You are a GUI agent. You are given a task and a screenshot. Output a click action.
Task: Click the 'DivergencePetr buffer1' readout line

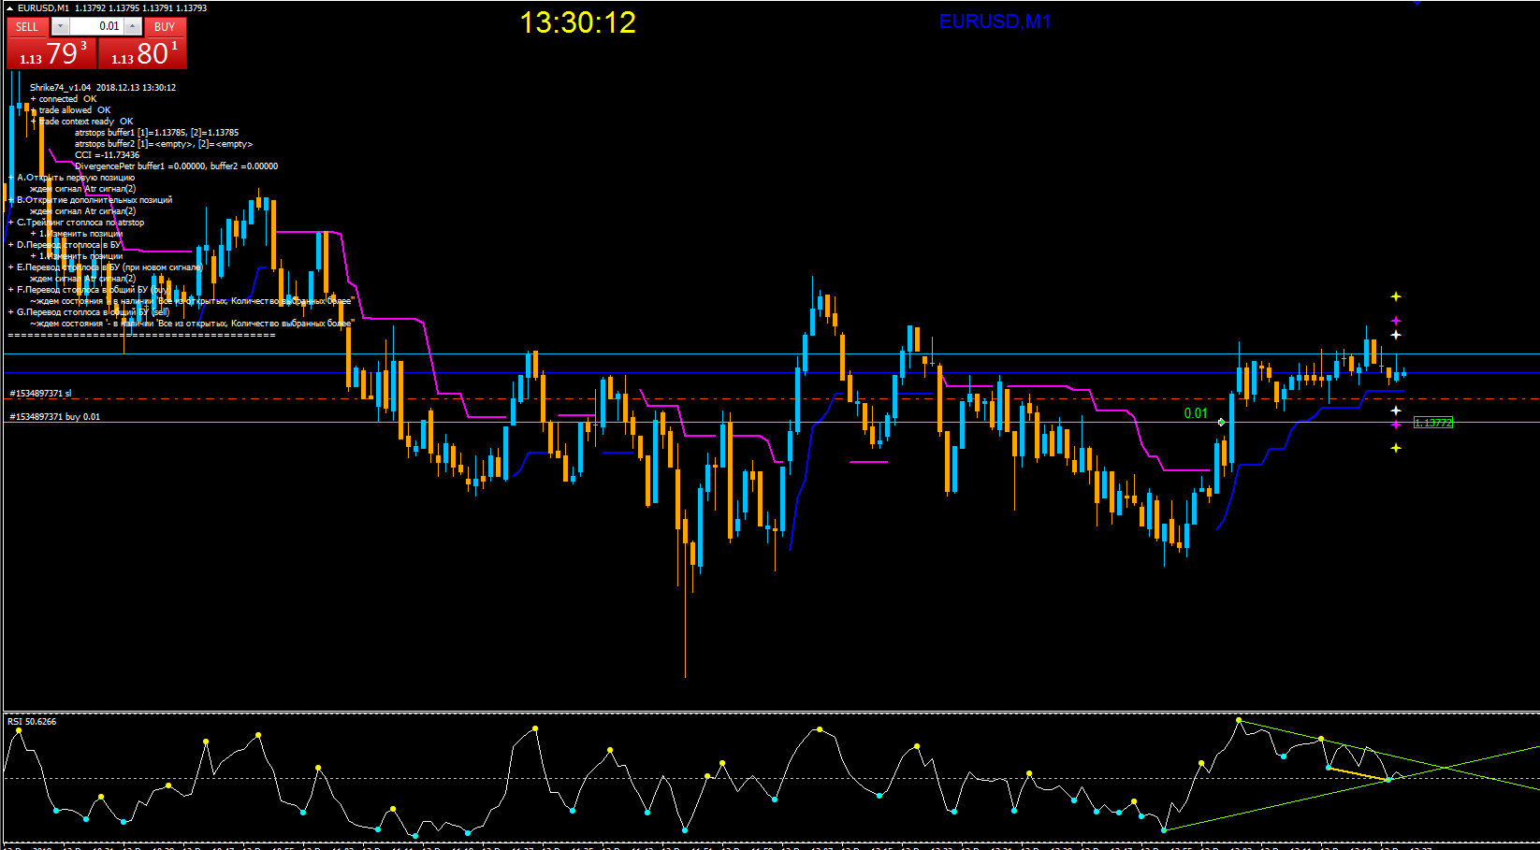pos(176,166)
